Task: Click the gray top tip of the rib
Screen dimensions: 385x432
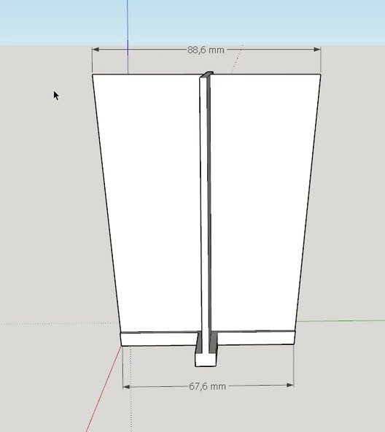Action: [207, 74]
